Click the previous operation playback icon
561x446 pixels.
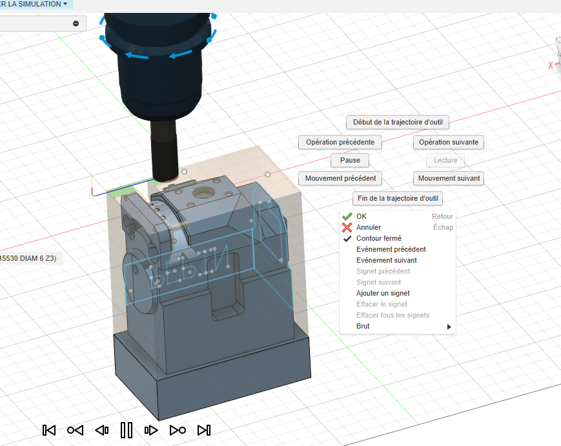coord(75,430)
